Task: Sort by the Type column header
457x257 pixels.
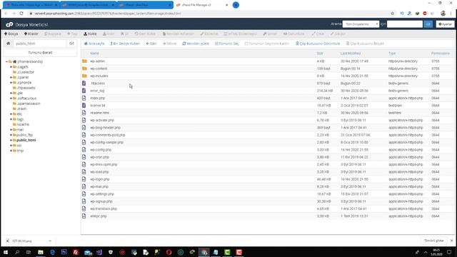Action: click(392, 54)
